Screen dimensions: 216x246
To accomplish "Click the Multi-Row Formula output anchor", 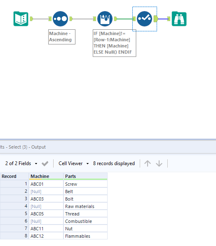I will pos(115,19).
